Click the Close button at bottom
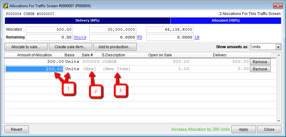This screenshot has width=286, height=137. coord(269,129)
